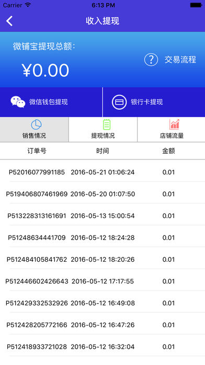Click the 收入提现 page title

(102, 21)
